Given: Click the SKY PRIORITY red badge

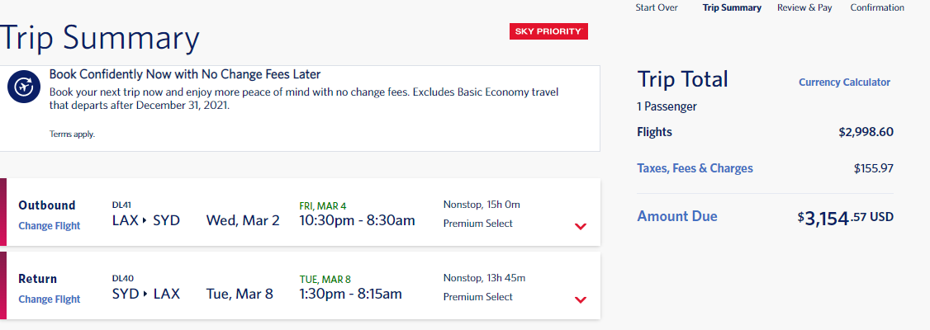Looking at the screenshot, I should pos(548,31).
